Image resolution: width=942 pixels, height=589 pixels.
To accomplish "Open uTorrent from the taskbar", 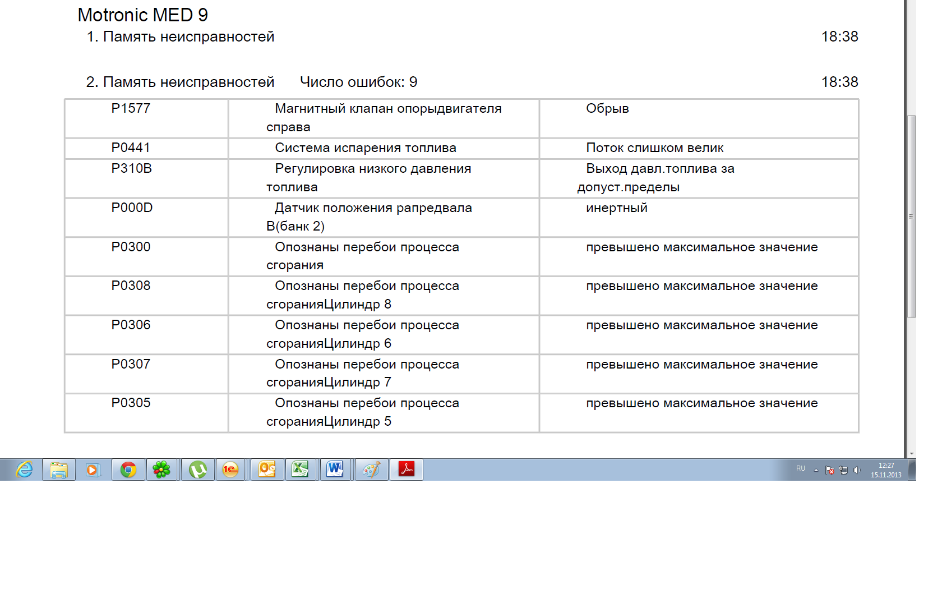I will [x=197, y=470].
